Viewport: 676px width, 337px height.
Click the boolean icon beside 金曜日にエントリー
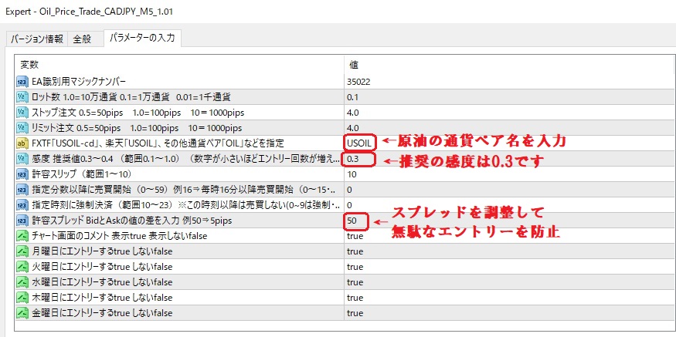pos(22,313)
